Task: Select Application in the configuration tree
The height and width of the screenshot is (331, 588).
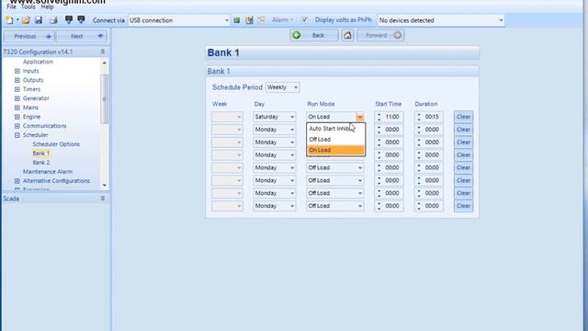Action: (38, 62)
